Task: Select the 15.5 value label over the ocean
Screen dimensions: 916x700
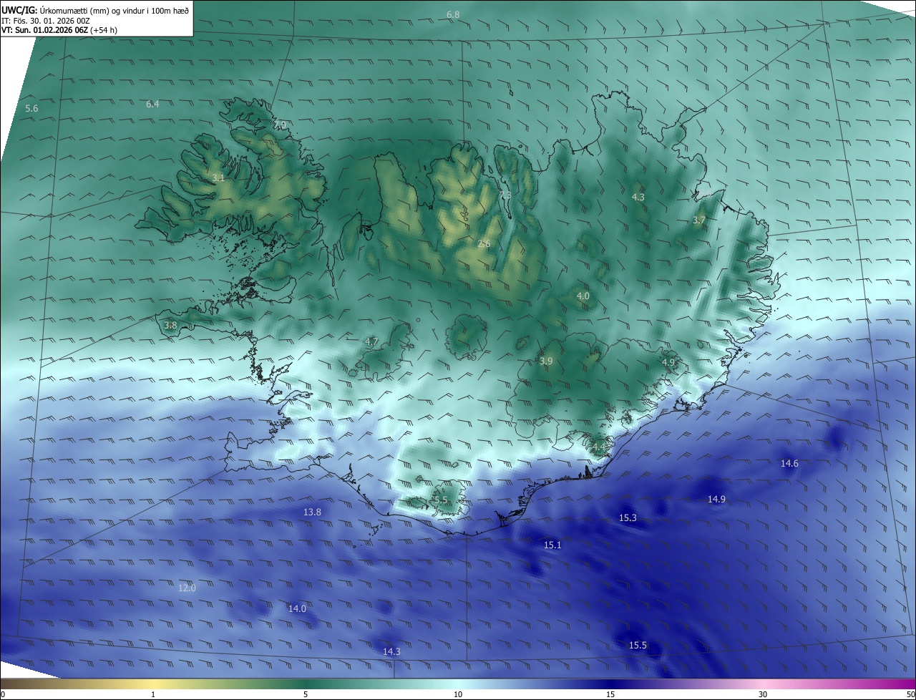Action: 638,645
